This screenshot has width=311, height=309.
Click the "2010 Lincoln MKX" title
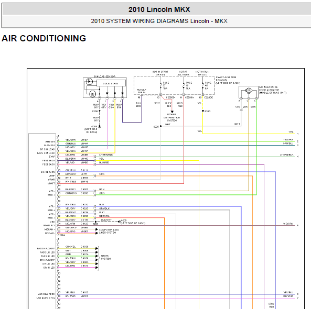159,9
